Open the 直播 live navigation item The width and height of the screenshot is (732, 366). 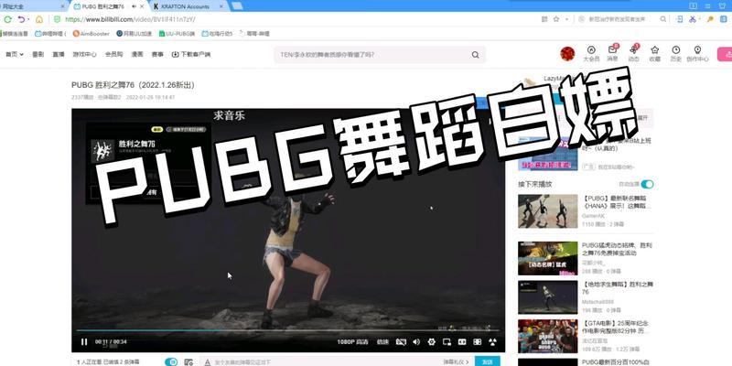pyautogui.click(x=59, y=55)
